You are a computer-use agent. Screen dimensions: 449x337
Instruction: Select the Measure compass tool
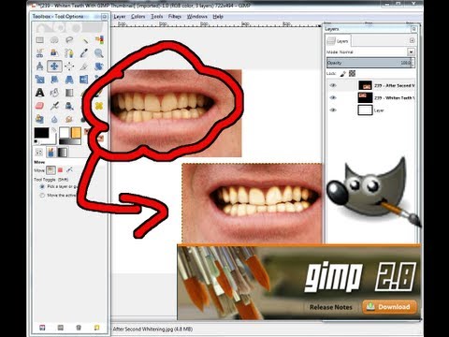[39, 66]
